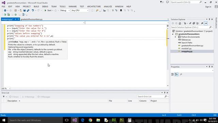The height and width of the screenshot is (123, 218).
Task: Open Properties via the wrench icon in Solution Explorer
Action: tap(202, 23)
